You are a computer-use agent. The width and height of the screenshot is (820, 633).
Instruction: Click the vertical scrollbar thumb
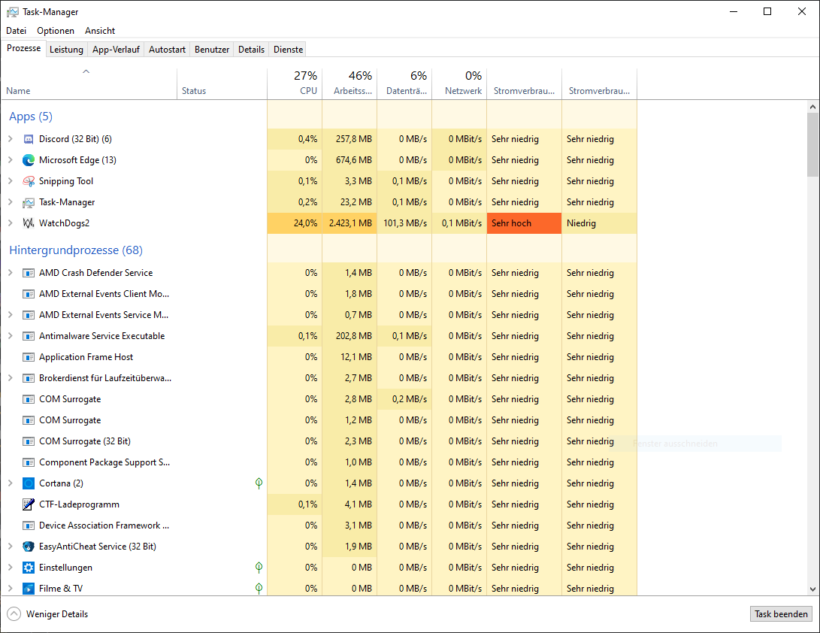pyautogui.click(x=812, y=144)
